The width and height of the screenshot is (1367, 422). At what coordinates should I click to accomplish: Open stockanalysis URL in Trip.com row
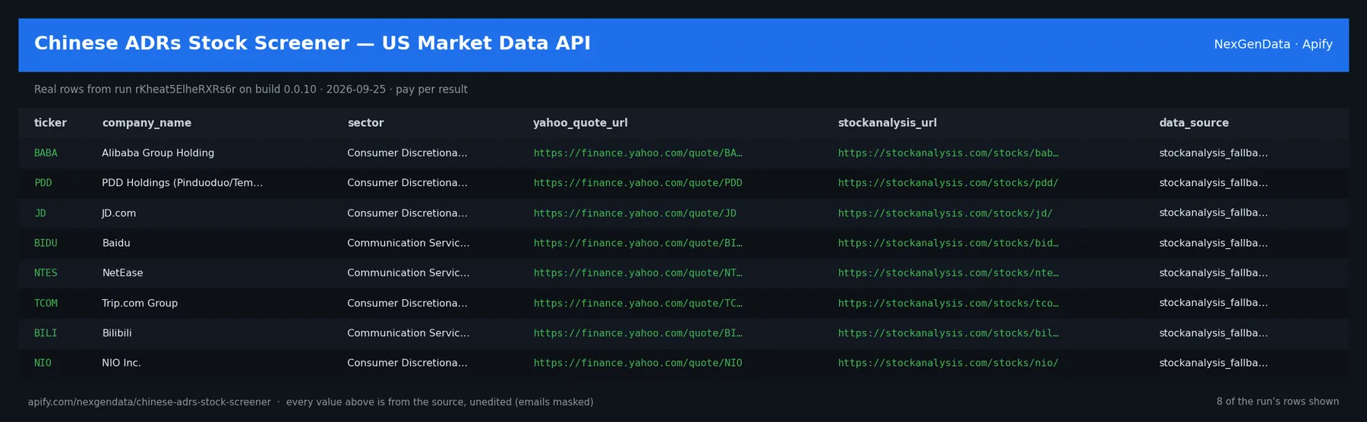(948, 303)
